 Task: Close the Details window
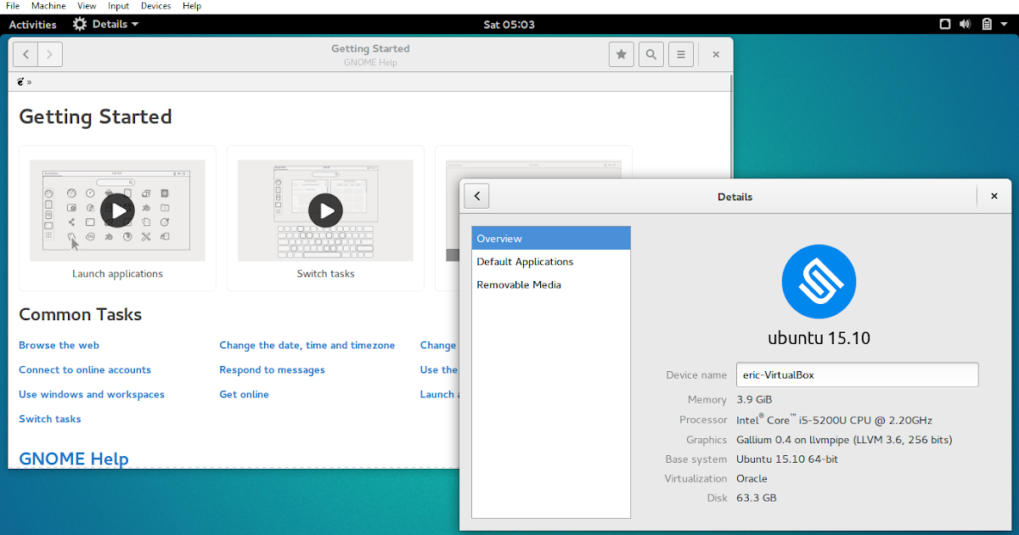click(x=994, y=196)
